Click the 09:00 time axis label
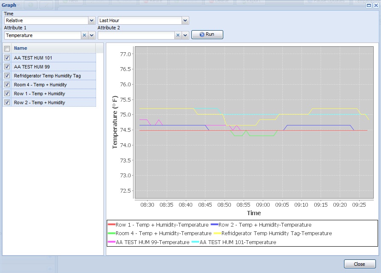Screen dimensions: 381x273 click(263, 205)
